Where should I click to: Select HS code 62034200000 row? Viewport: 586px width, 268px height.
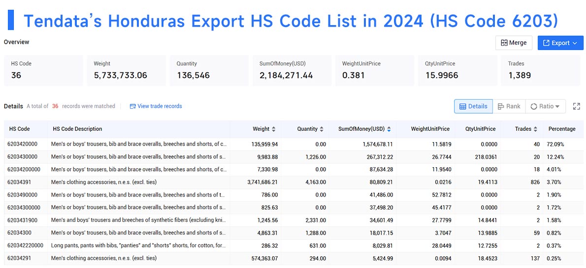(293, 170)
